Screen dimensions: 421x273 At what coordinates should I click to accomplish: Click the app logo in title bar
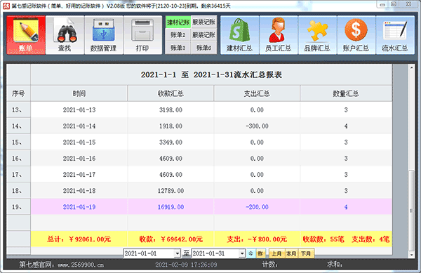tap(6, 6)
